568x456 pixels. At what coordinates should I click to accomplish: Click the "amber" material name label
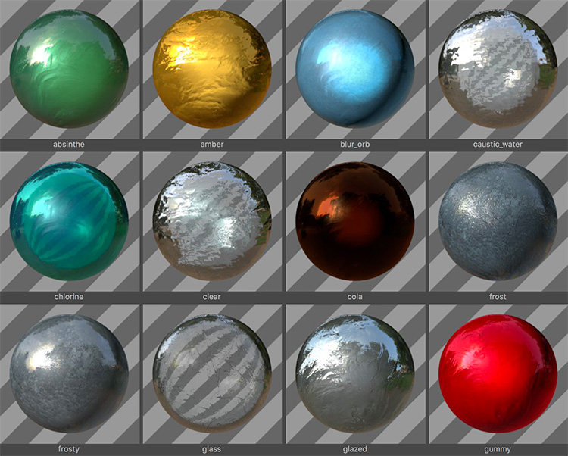click(x=212, y=144)
